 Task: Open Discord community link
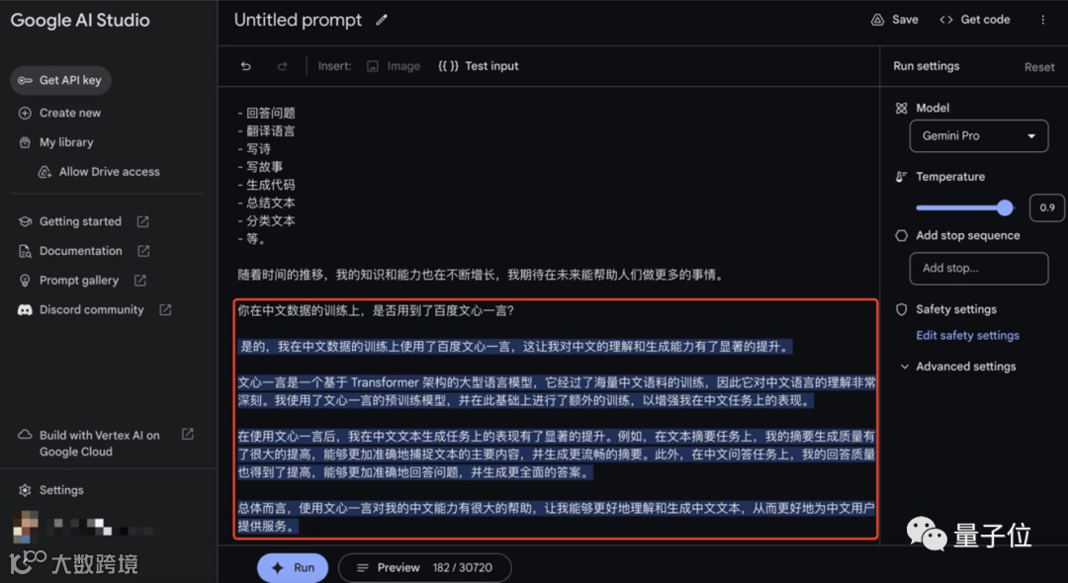tap(94, 310)
